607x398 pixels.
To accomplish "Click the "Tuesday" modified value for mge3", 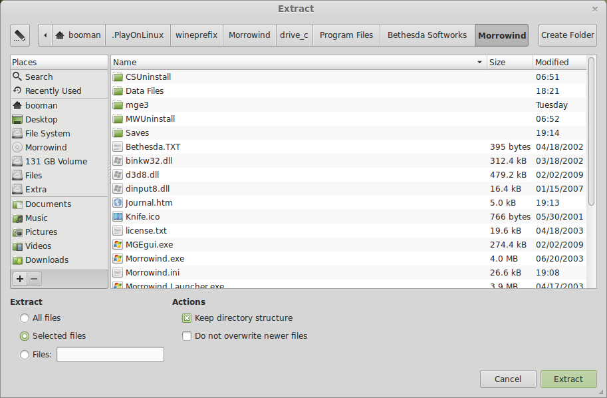I will click(552, 105).
